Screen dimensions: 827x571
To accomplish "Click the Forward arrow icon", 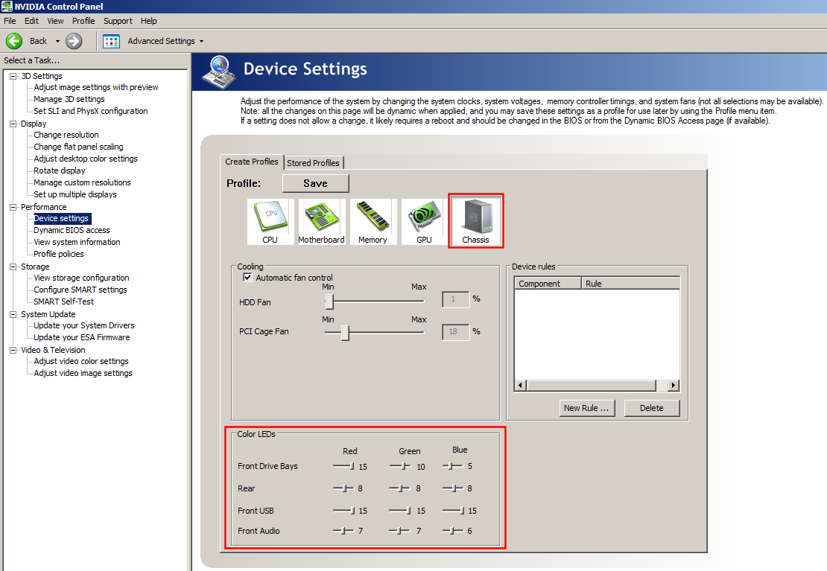I will click(74, 41).
